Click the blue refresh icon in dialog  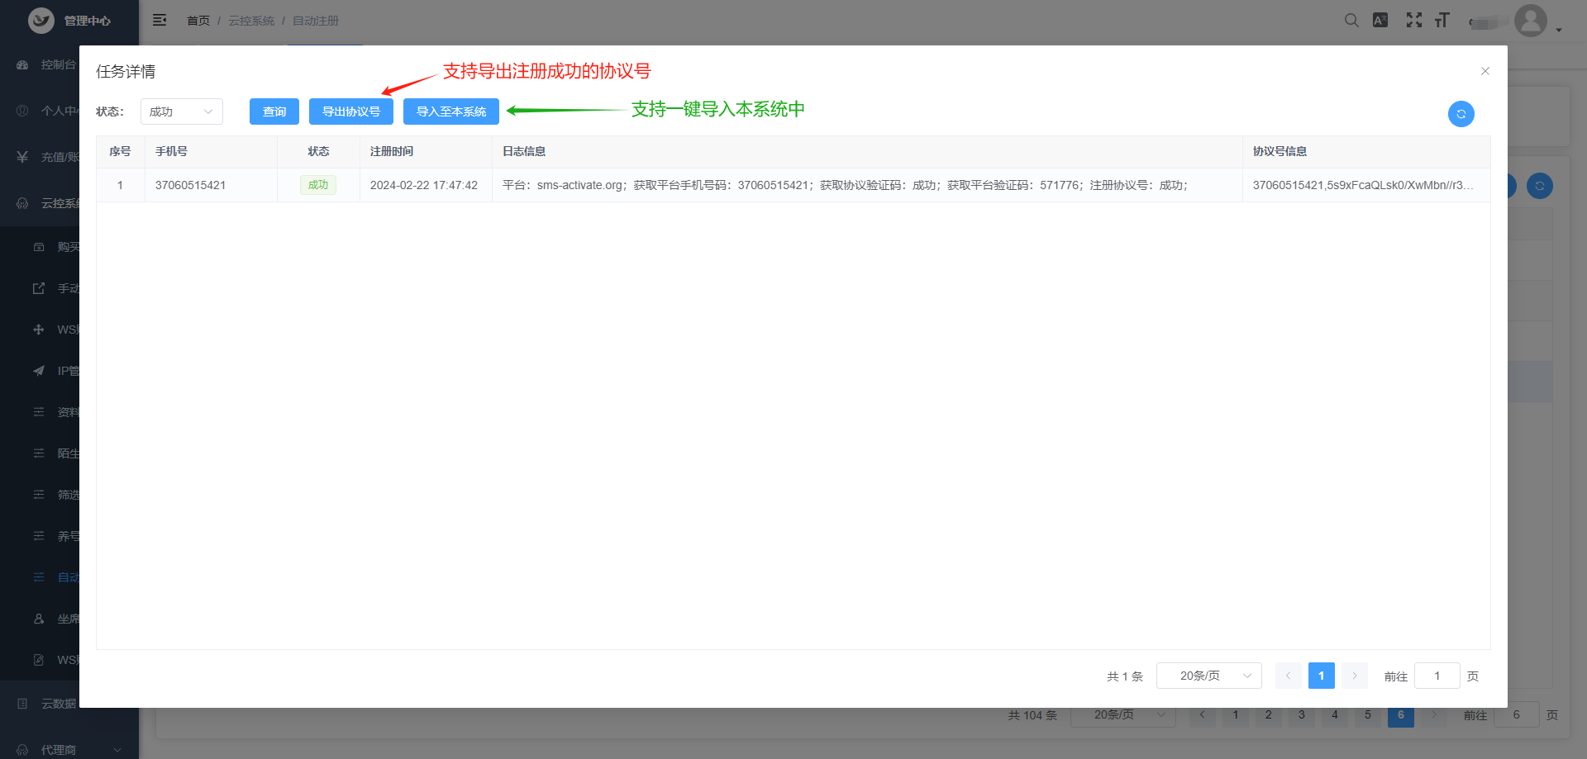pos(1461,114)
